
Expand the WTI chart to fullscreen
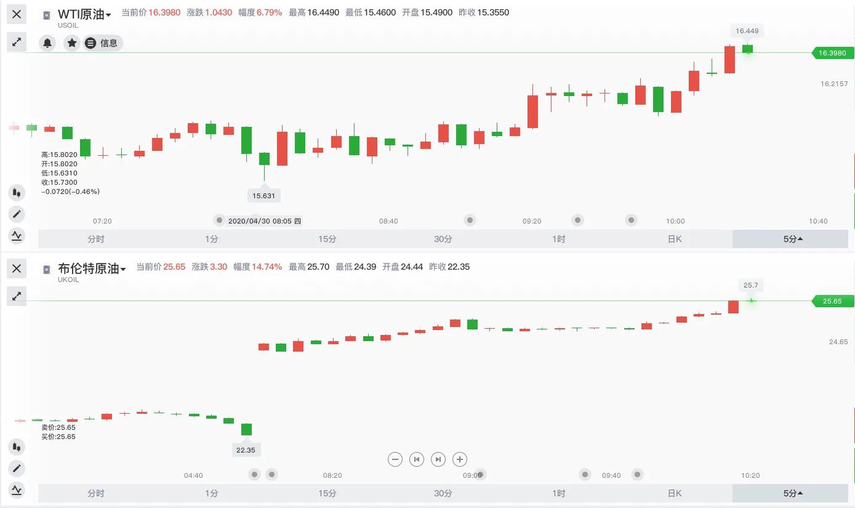17,42
